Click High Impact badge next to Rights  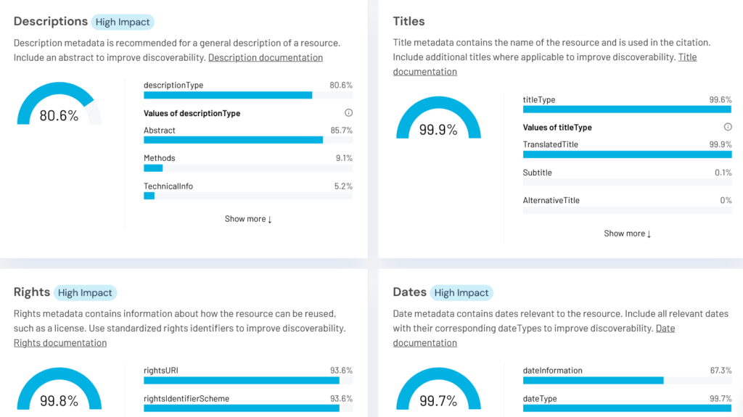(85, 293)
